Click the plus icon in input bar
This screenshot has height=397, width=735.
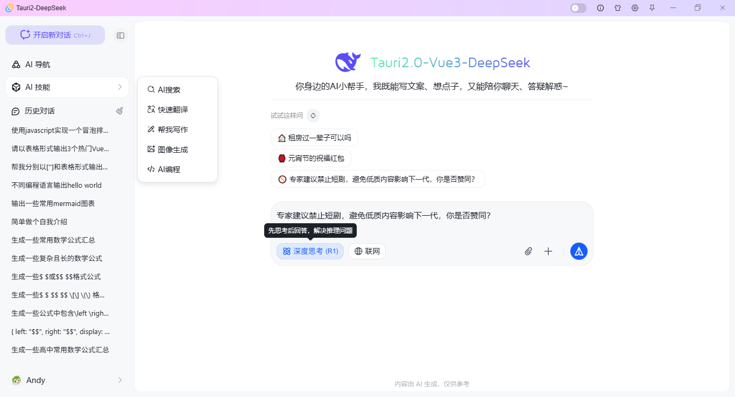548,251
